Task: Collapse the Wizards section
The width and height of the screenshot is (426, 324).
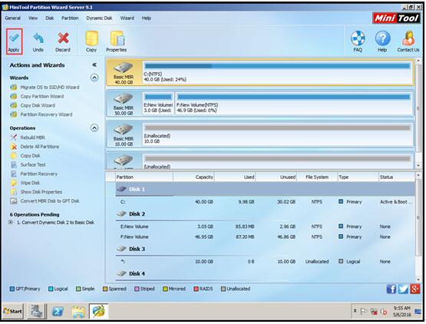Action: [94, 78]
